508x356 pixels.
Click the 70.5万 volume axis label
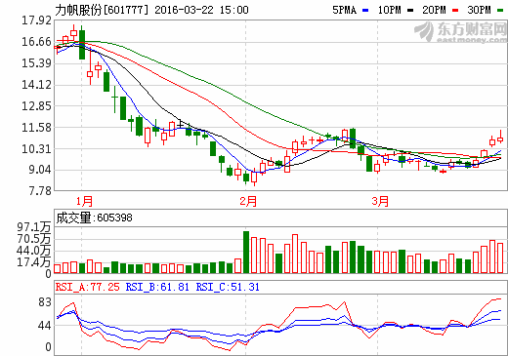coord(34,239)
